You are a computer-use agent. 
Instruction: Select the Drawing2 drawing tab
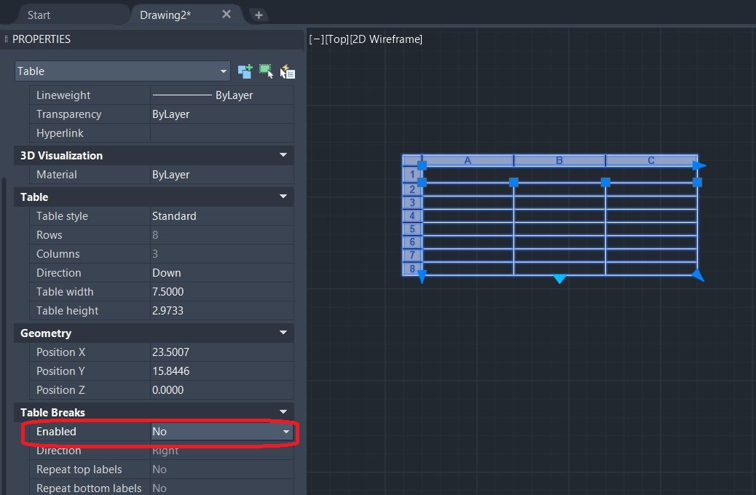click(x=166, y=14)
